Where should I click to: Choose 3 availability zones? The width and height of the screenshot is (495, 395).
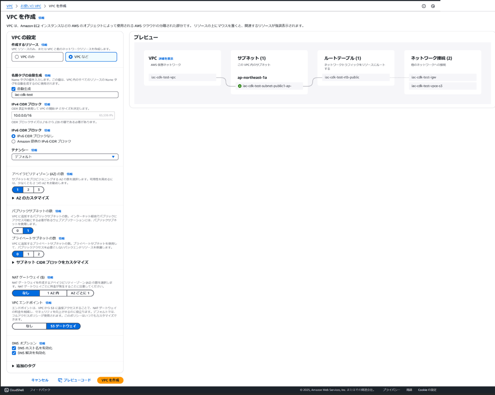(x=38, y=190)
